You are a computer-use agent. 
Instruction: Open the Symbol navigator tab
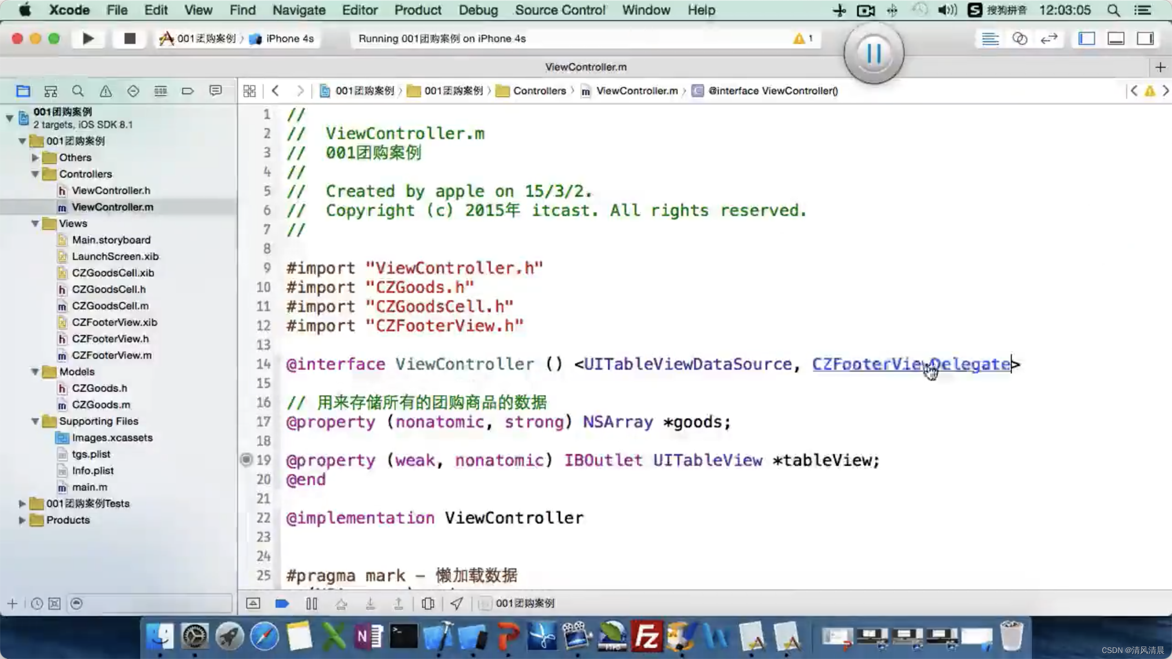click(x=50, y=91)
